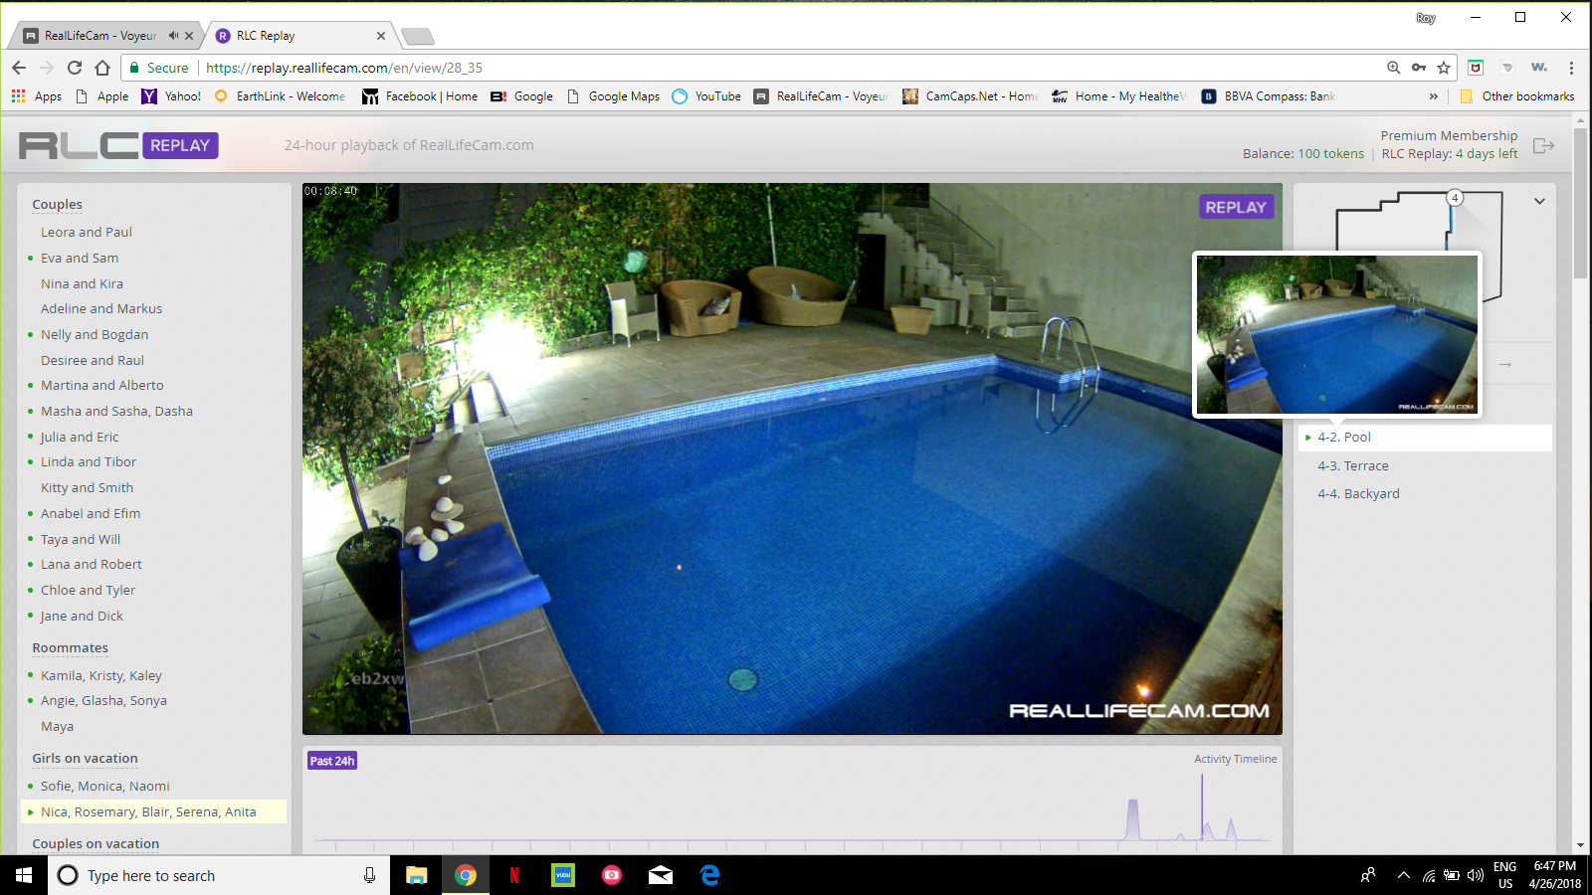Click the page vertical scrollbar thumb

1580,204
